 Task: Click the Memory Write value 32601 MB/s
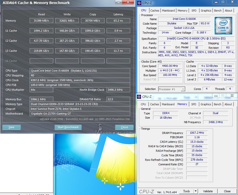click(67, 21)
